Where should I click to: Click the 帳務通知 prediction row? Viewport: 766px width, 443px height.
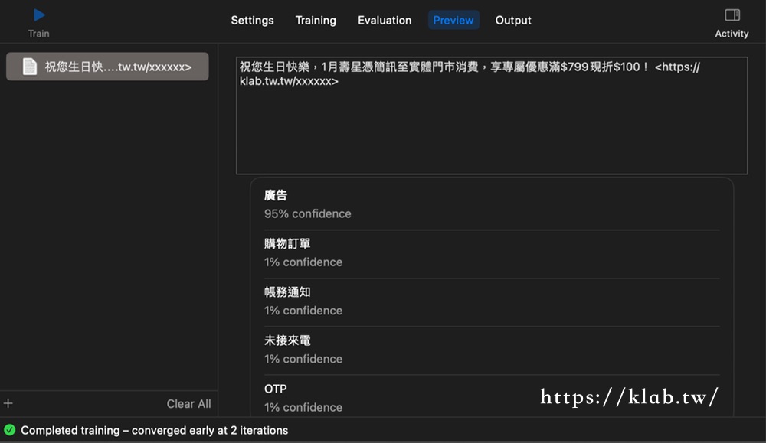[491, 301]
